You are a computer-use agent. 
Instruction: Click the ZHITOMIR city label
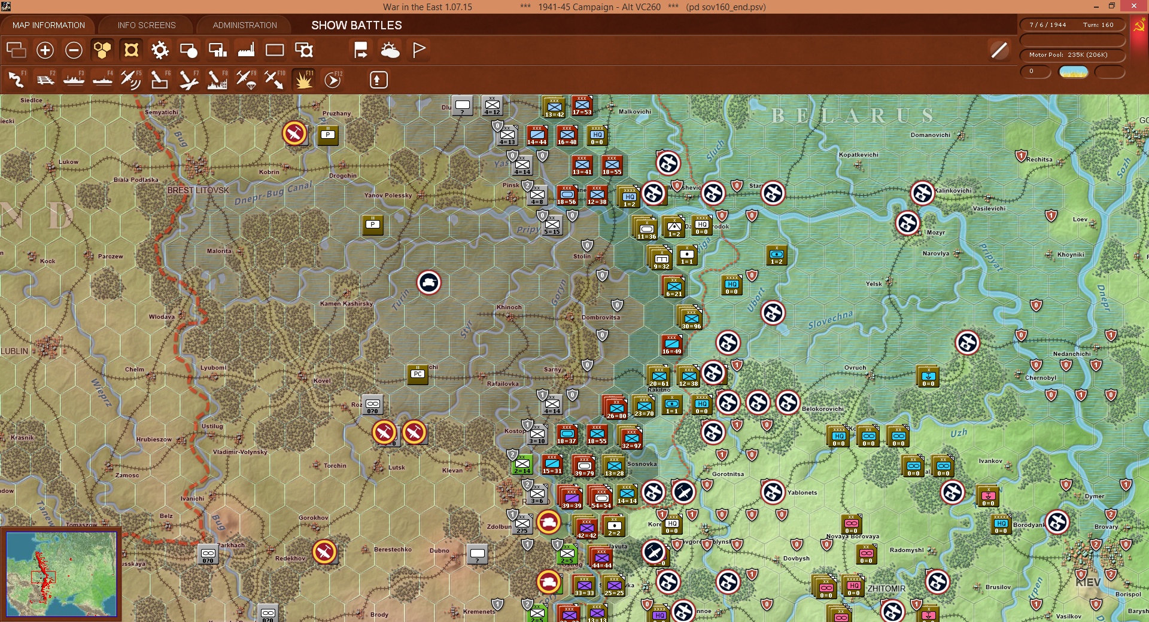[886, 589]
